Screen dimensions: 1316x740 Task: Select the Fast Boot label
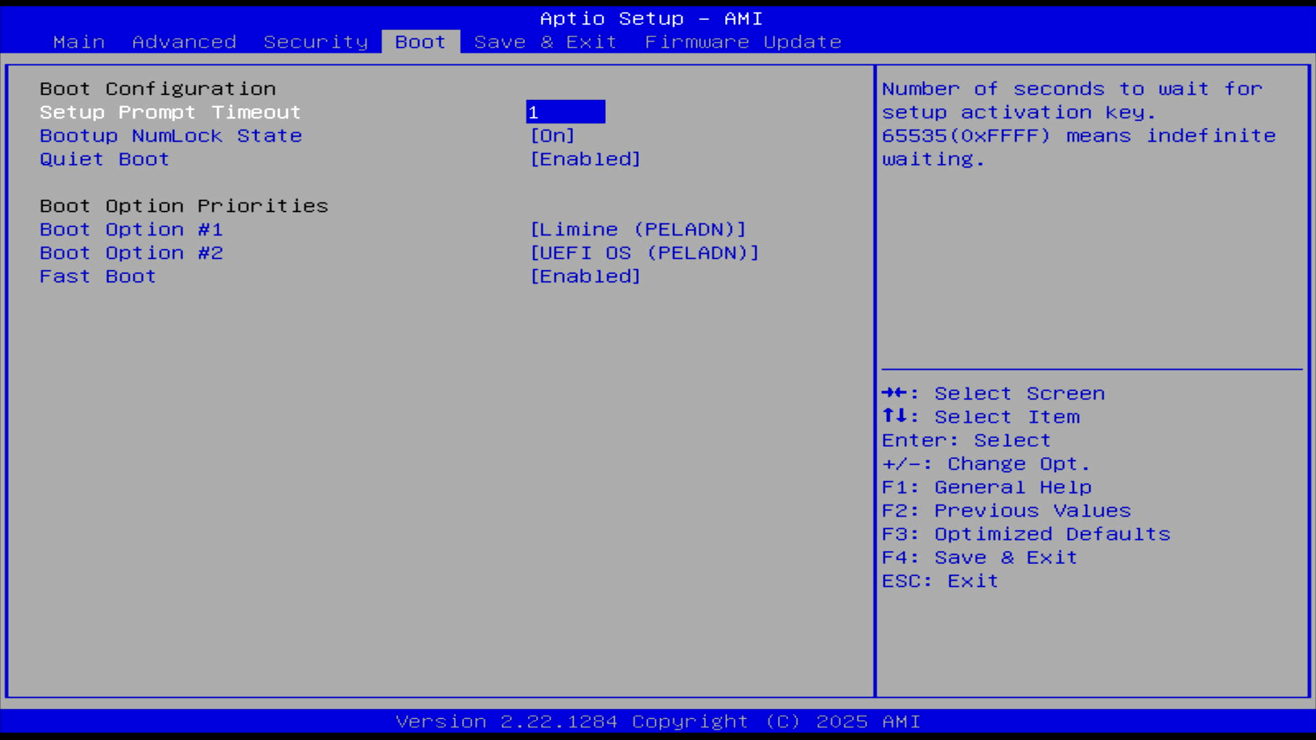click(98, 276)
